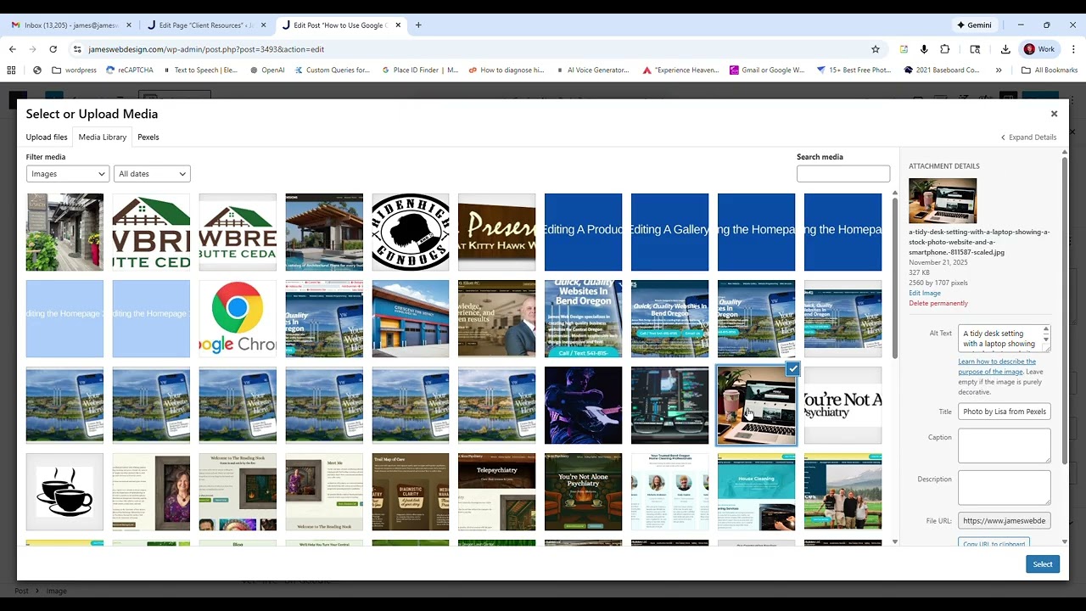Open the Work profile button
The height and width of the screenshot is (611, 1086).
coord(1039,49)
